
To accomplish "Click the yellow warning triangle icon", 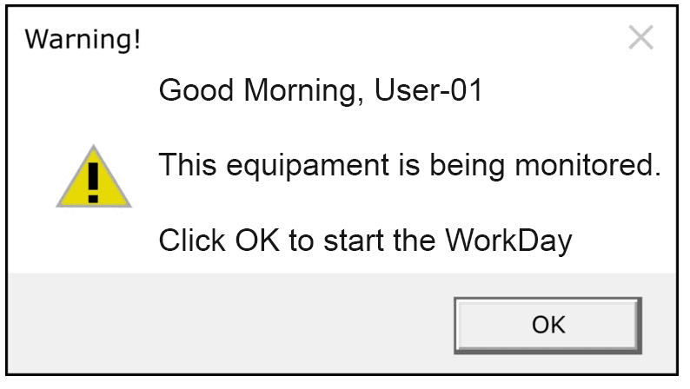I will (x=94, y=176).
